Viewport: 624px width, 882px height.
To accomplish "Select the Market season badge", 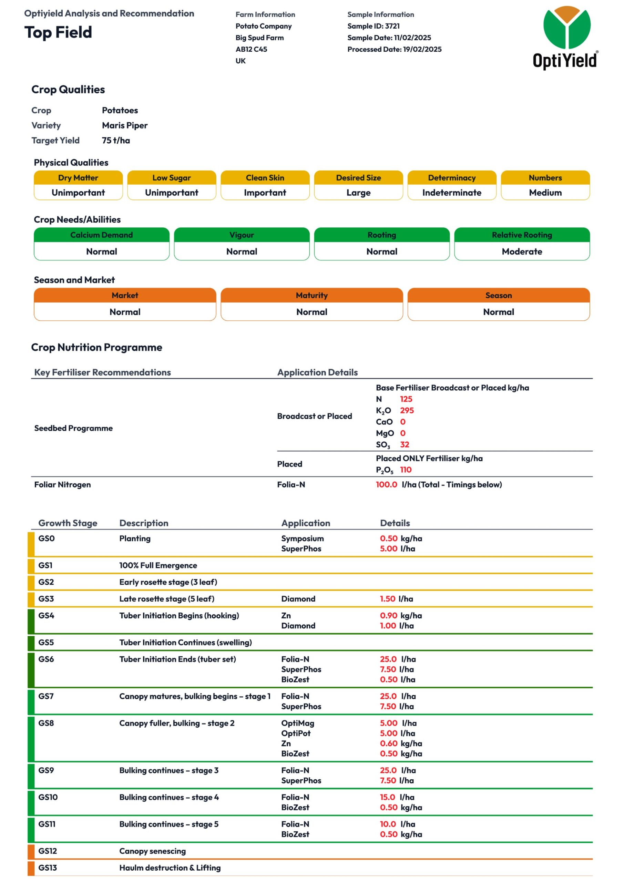I will tap(125, 304).
